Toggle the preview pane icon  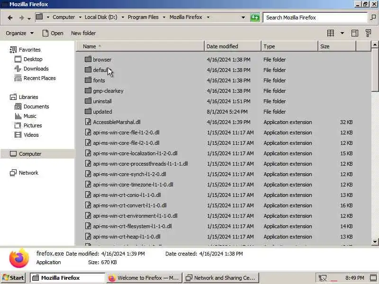pyautogui.click(x=354, y=33)
